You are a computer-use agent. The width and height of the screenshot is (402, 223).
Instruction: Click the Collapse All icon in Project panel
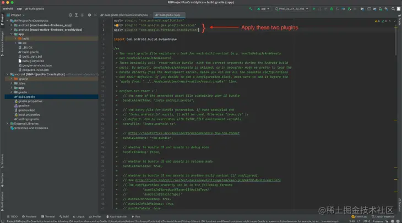pyautogui.click(x=82, y=15)
